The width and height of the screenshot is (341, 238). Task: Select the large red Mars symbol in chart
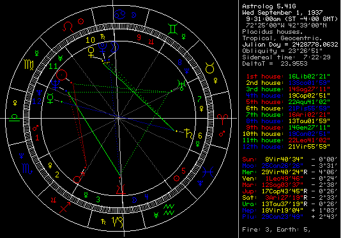79,177
